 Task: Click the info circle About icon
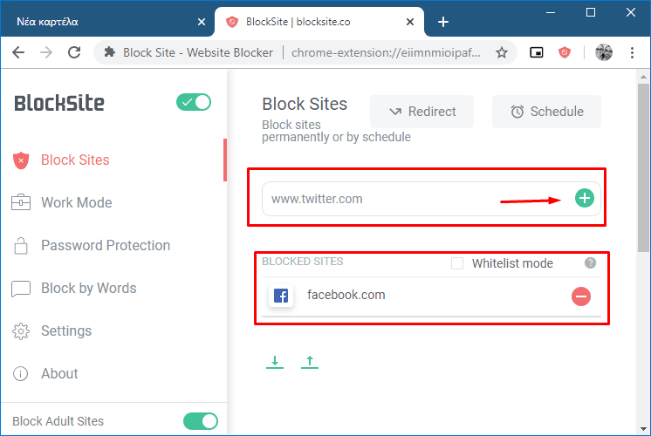coord(21,373)
